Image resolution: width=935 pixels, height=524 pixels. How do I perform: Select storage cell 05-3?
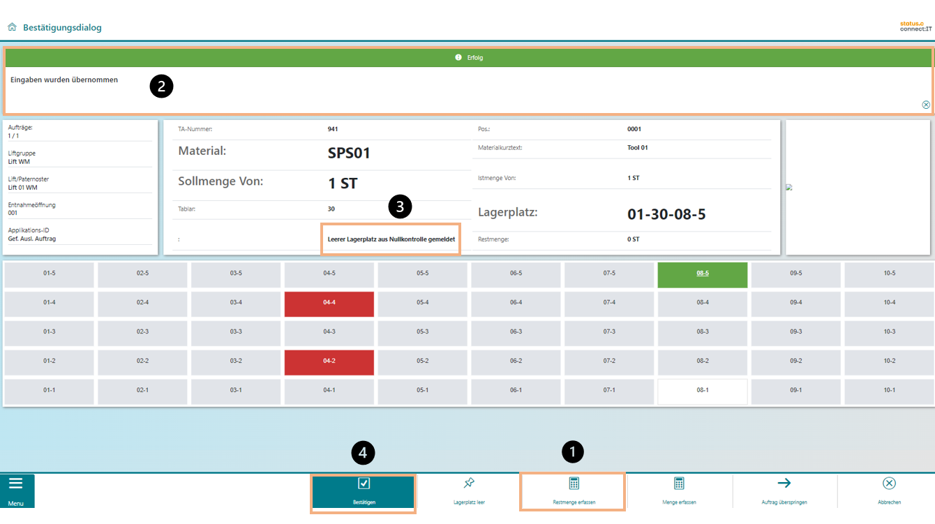(x=422, y=332)
